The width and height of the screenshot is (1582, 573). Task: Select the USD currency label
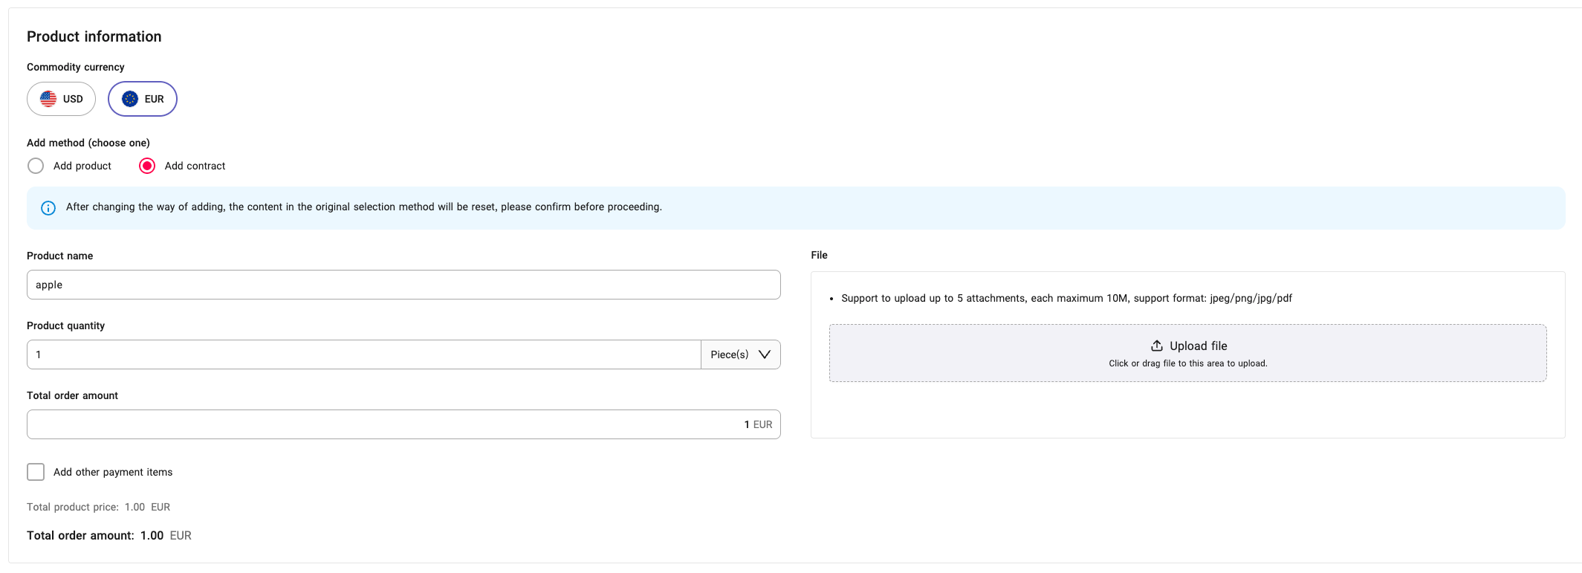[73, 99]
